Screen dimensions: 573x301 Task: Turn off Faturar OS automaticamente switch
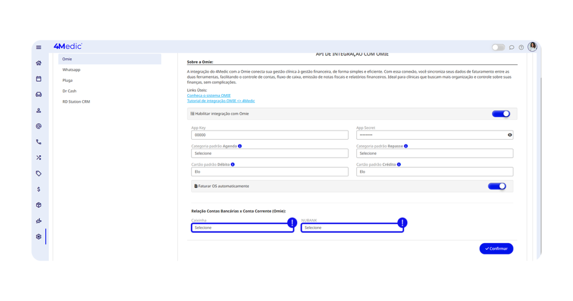click(496, 186)
